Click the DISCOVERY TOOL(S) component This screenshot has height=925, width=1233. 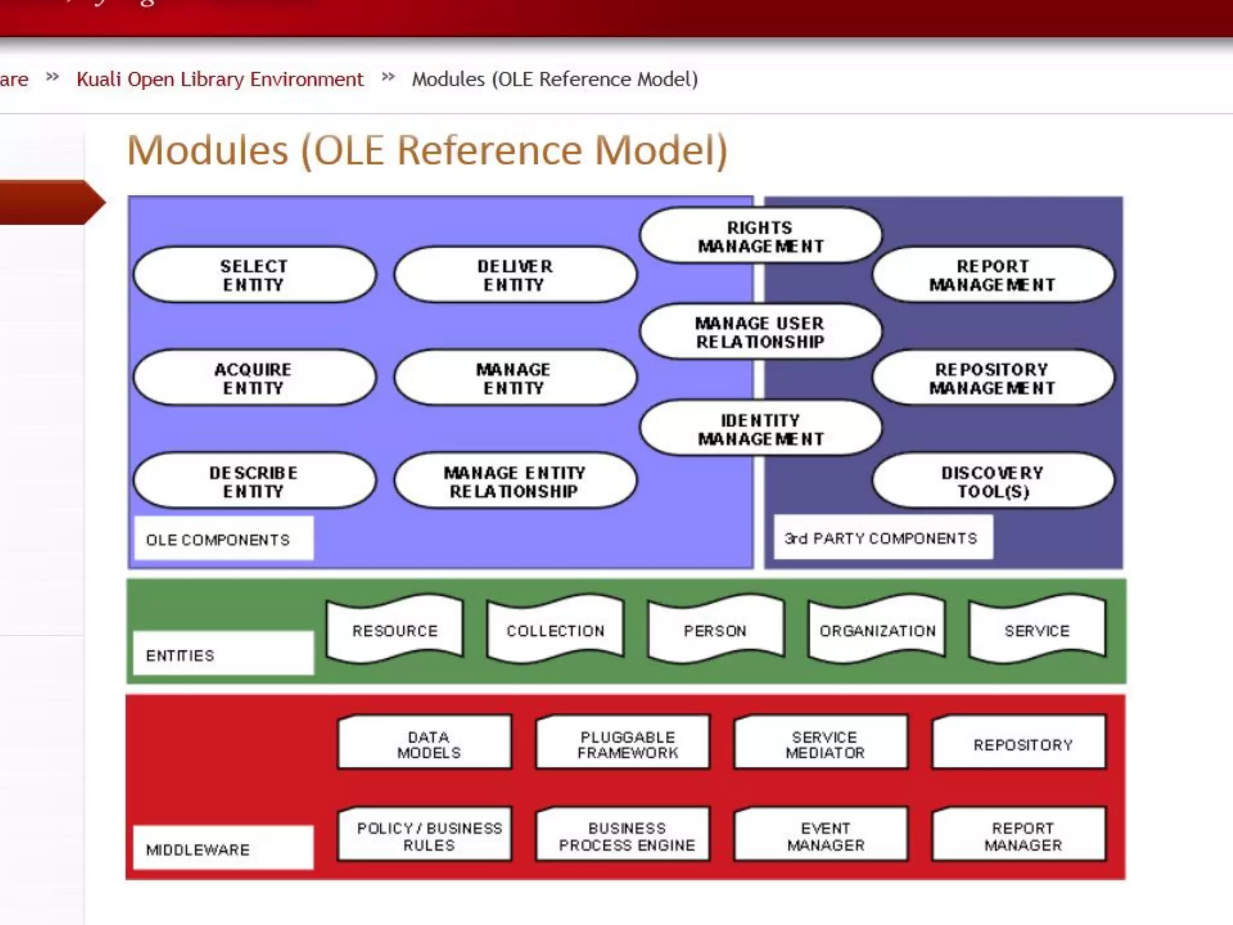[x=992, y=482]
